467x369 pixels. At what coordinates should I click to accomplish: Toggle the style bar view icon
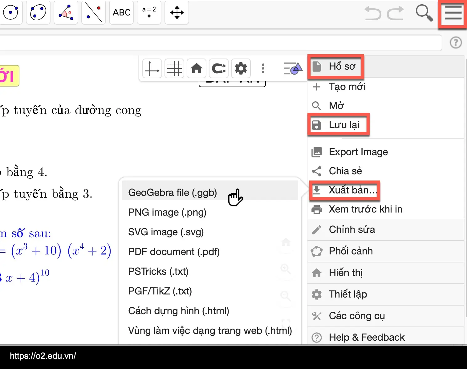[293, 68]
